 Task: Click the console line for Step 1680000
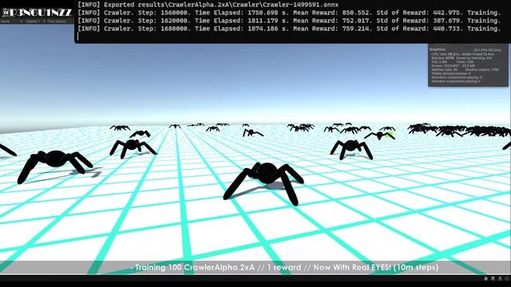click(x=289, y=29)
